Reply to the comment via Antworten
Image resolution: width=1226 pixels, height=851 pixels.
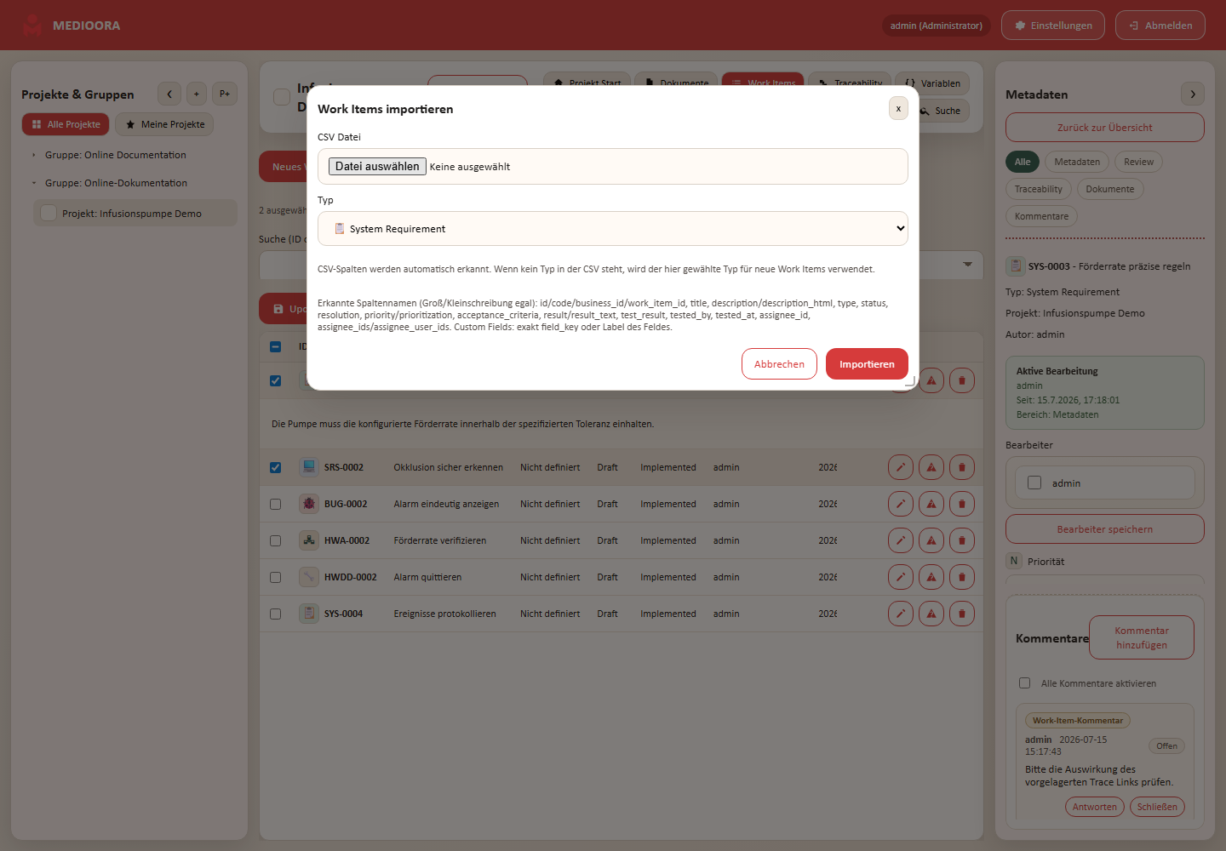[1095, 807]
